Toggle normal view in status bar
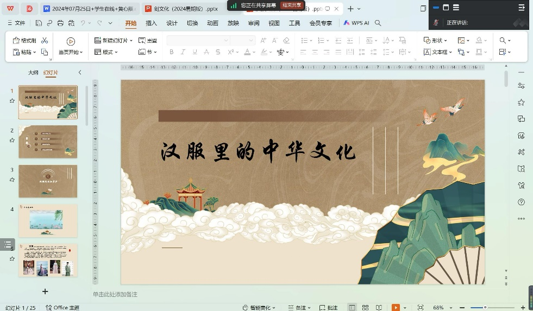 click(353, 307)
